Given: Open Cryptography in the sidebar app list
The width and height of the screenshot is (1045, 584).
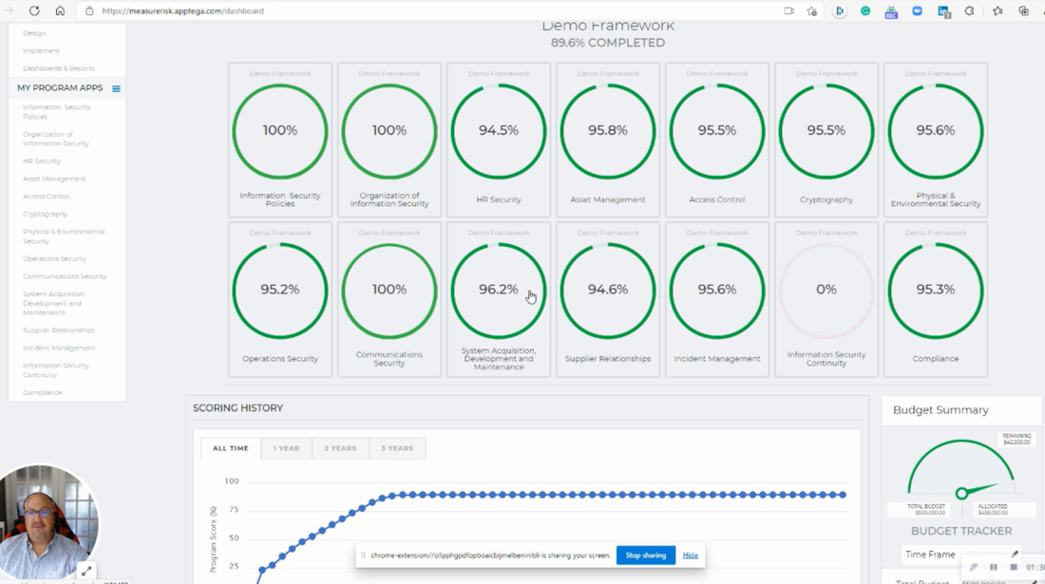Looking at the screenshot, I should pyautogui.click(x=46, y=215).
